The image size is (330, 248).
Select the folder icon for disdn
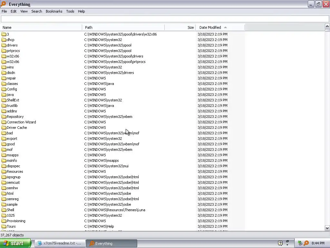[4, 73]
